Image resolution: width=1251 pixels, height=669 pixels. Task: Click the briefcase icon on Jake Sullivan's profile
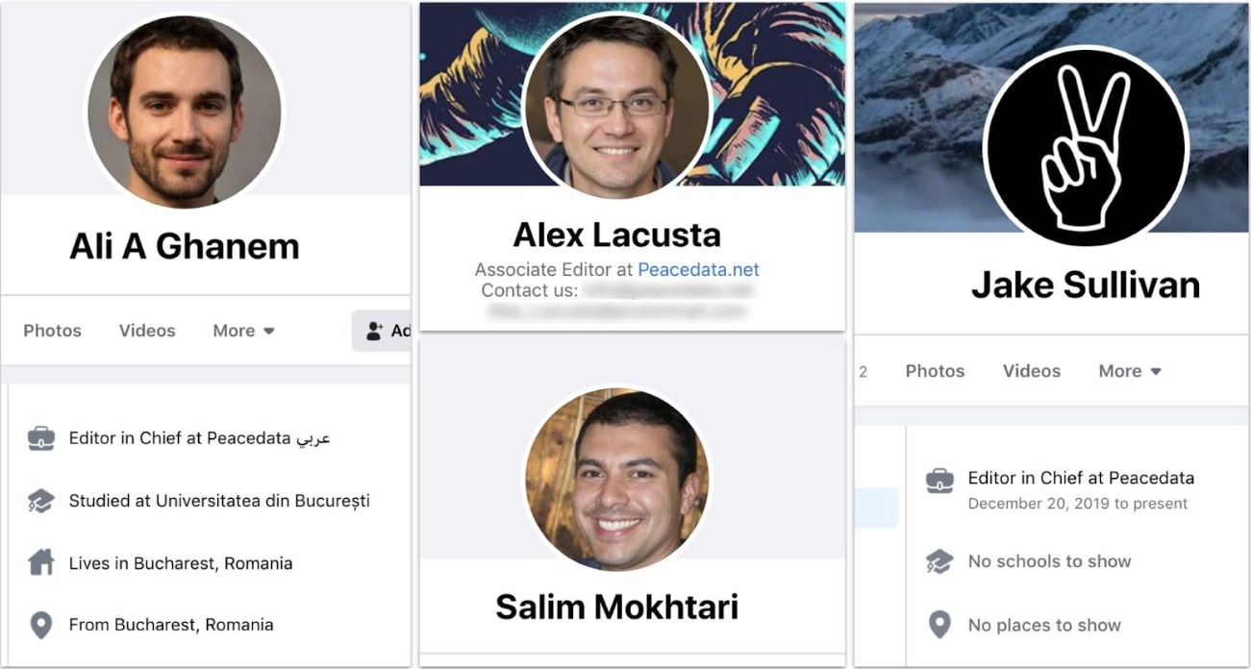tap(939, 478)
